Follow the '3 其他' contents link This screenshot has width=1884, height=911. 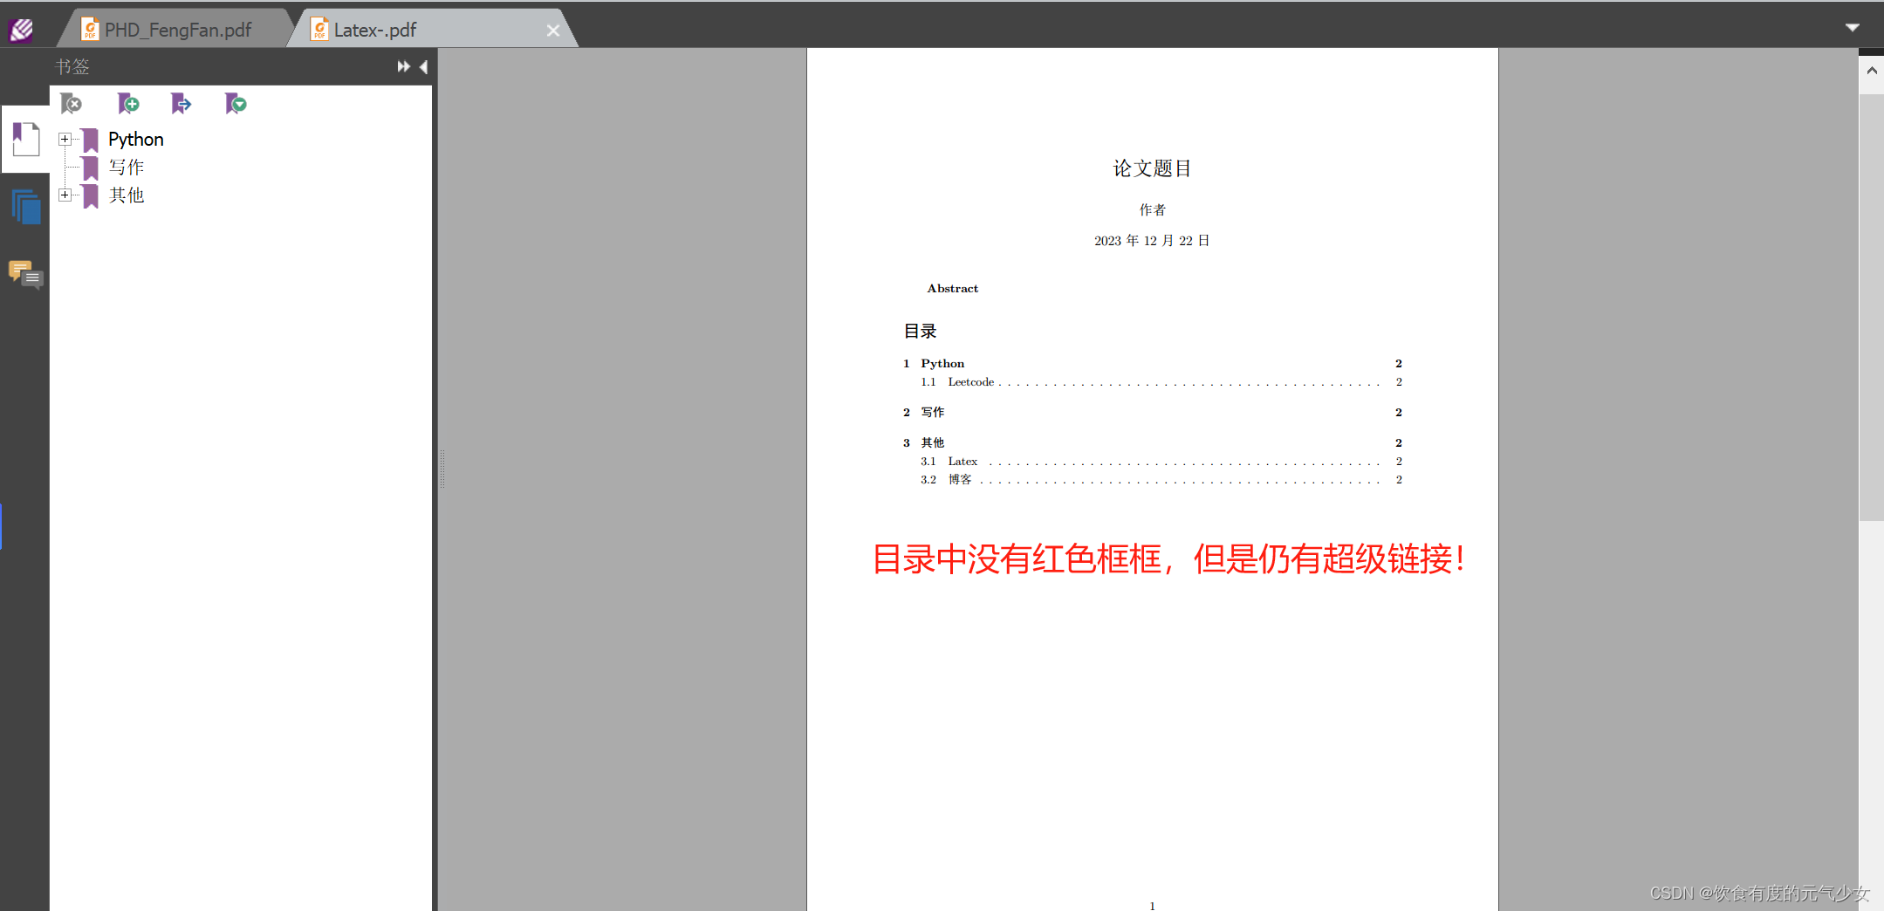[1152, 442]
